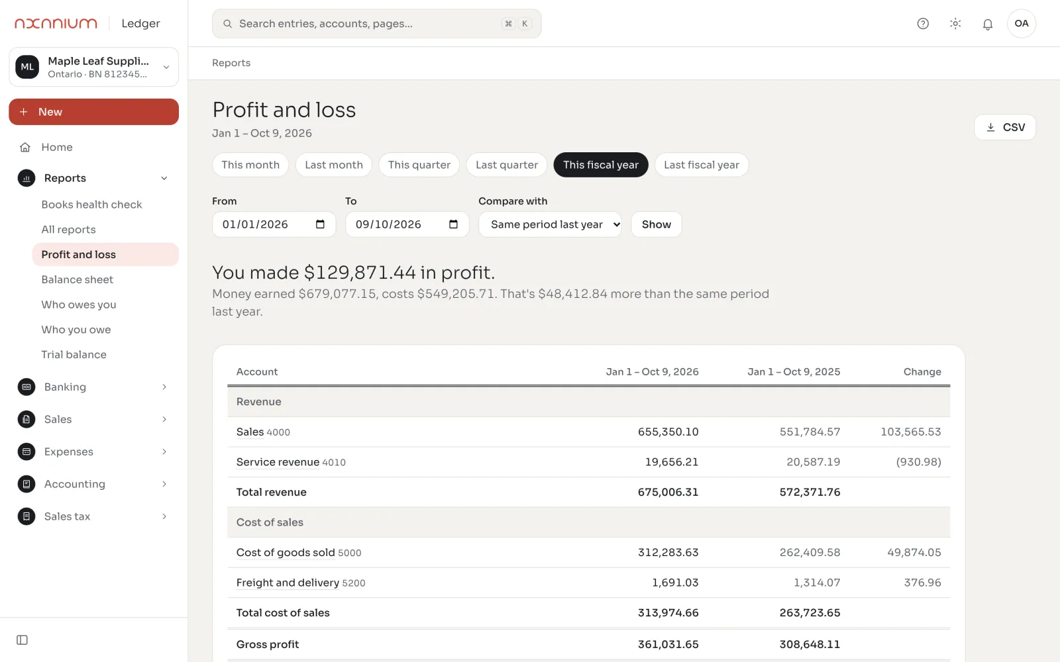Image resolution: width=1060 pixels, height=662 pixels.
Task: Expand the Accounting section chevron
Action: click(x=164, y=484)
